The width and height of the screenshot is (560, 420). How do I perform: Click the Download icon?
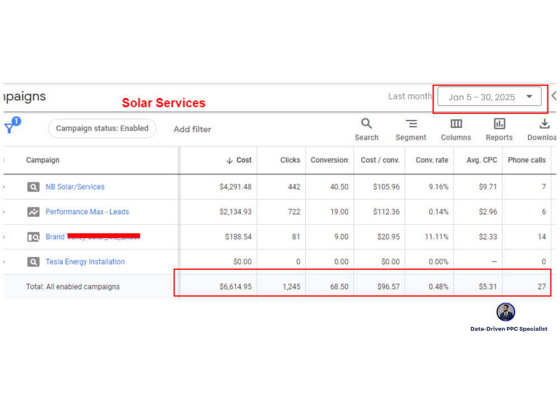click(x=544, y=124)
